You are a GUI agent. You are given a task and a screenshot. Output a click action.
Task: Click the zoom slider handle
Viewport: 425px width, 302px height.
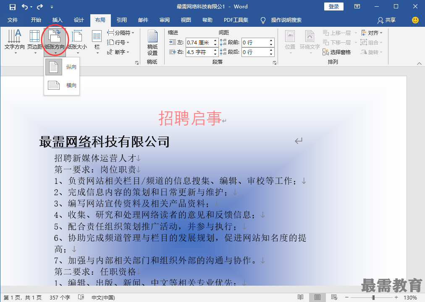click(373, 298)
